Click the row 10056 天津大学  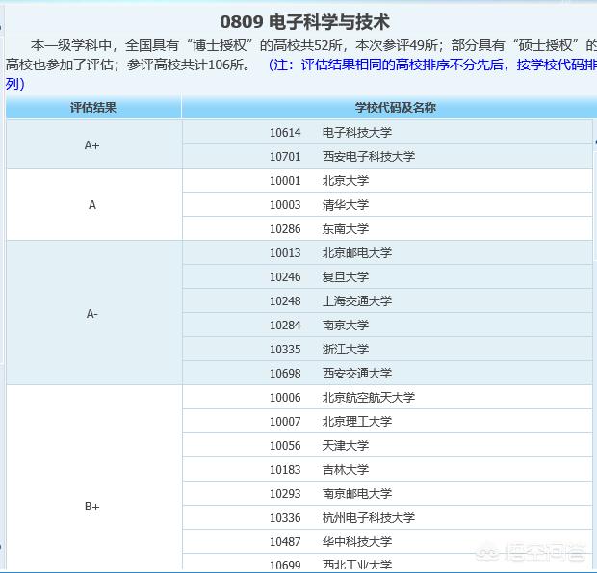[x=387, y=446]
